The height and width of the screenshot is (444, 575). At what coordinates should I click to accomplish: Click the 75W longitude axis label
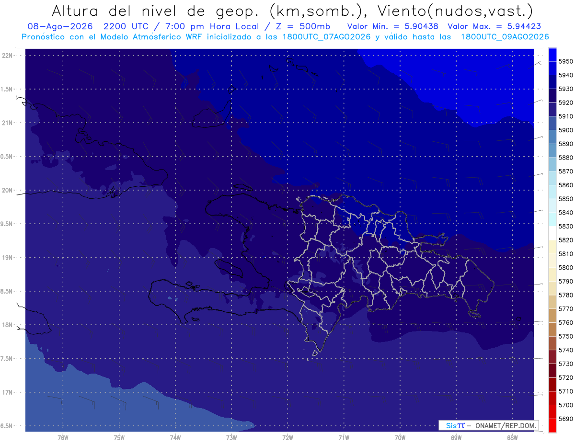pyautogui.click(x=119, y=438)
